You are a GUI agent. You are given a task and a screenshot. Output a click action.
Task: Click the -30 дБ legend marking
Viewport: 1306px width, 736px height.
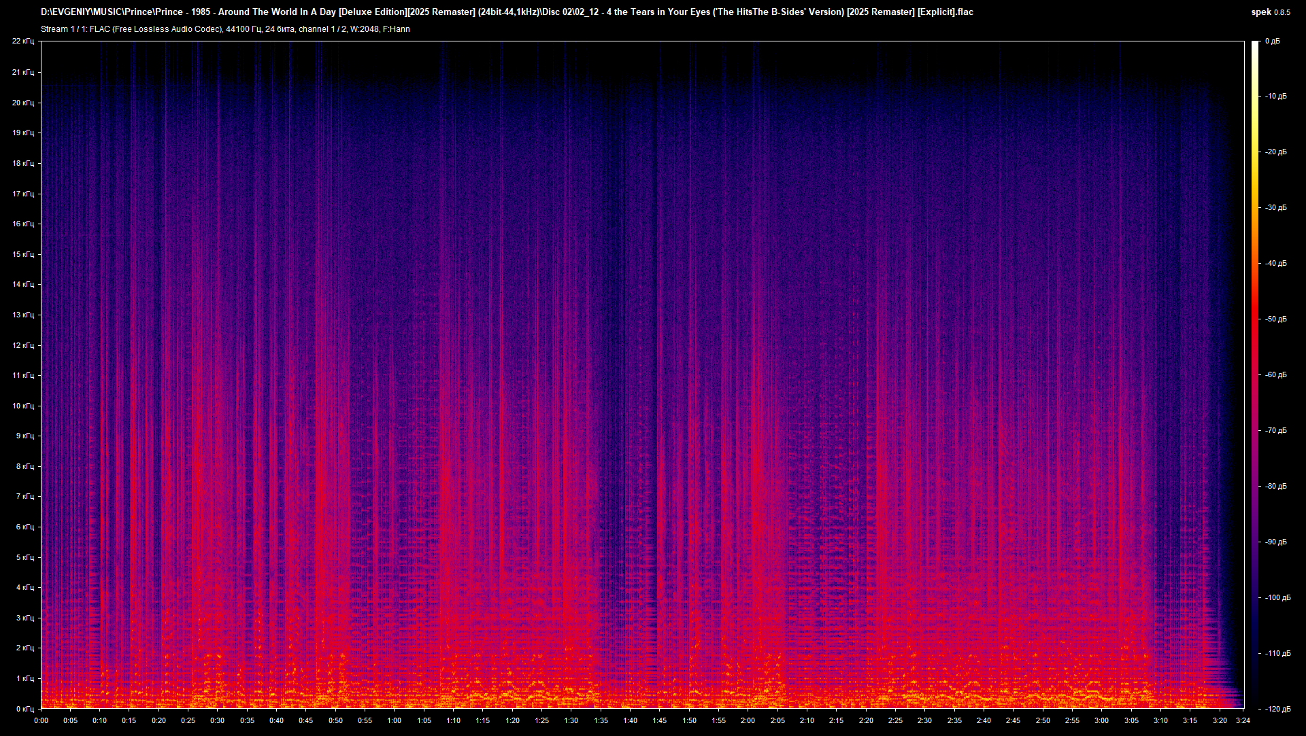click(1275, 209)
